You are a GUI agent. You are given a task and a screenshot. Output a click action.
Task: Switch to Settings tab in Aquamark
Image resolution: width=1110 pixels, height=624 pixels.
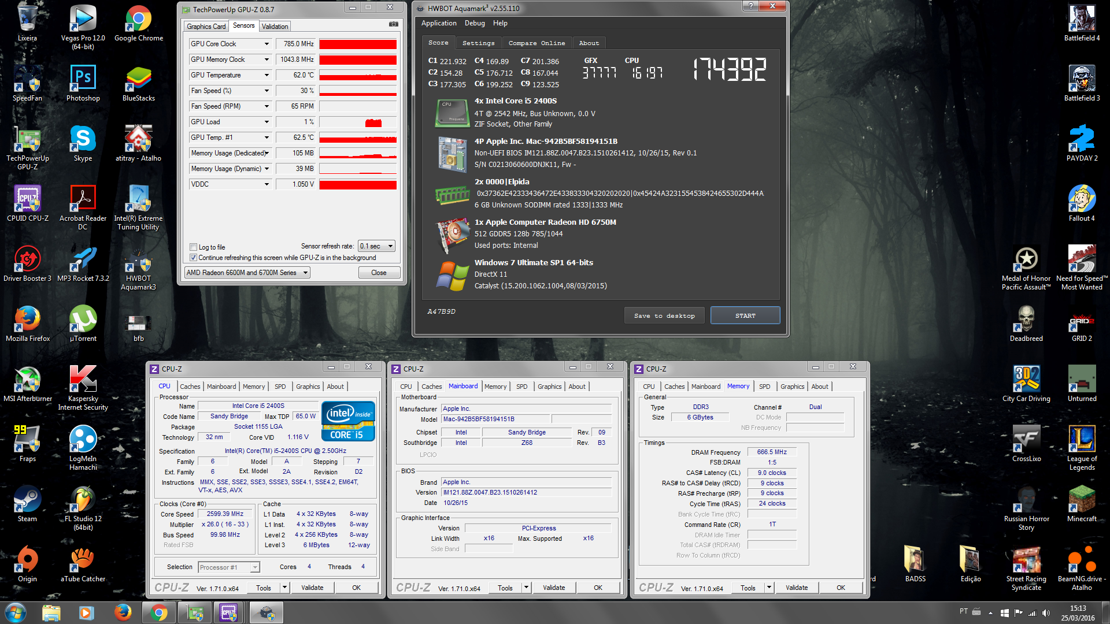[x=478, y=43]
